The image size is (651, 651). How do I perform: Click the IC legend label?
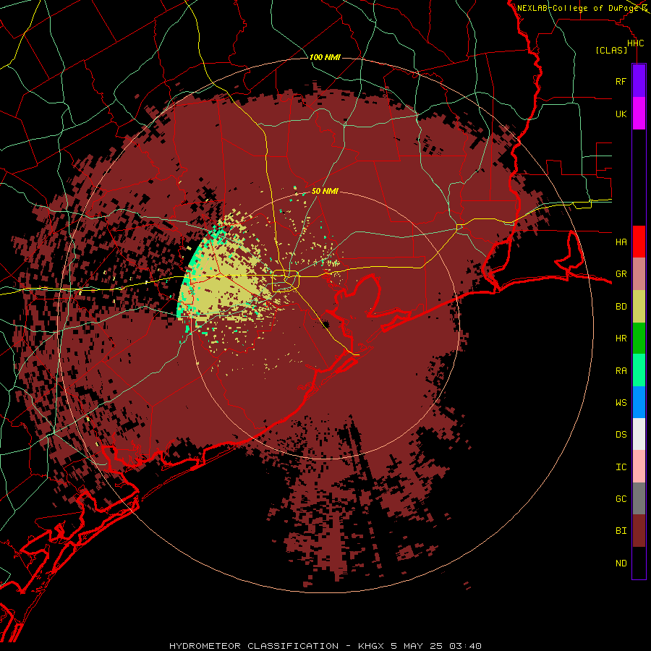[621, 467]
